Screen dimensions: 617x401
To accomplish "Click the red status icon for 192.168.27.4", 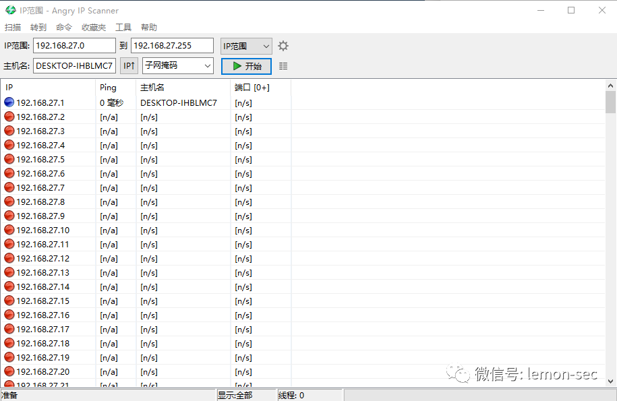I will [x=9, y=145].
